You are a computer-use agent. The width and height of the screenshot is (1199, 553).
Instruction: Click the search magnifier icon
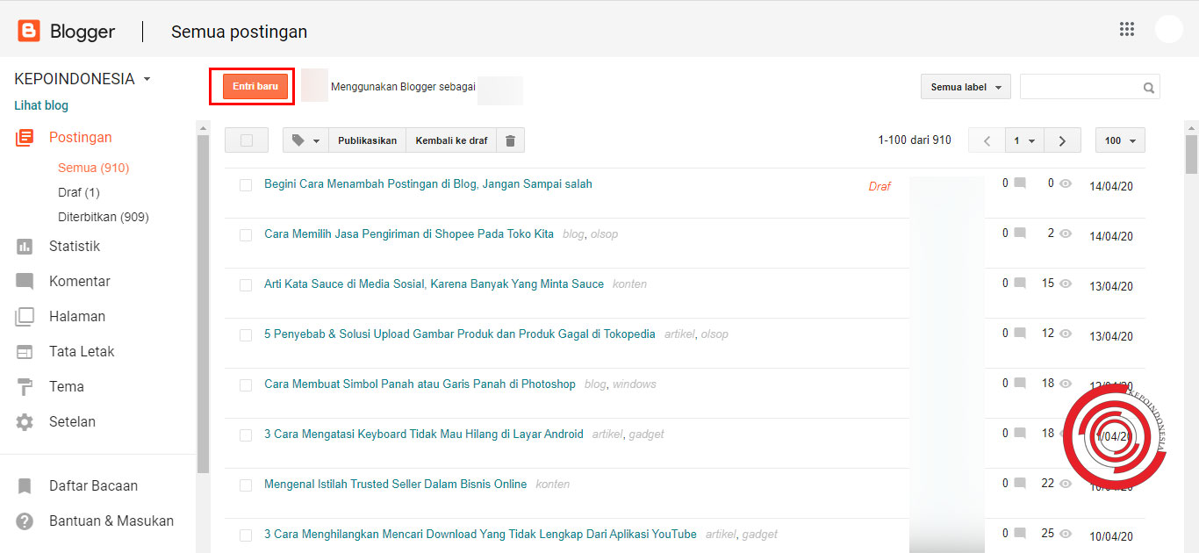pos(1148,87)
